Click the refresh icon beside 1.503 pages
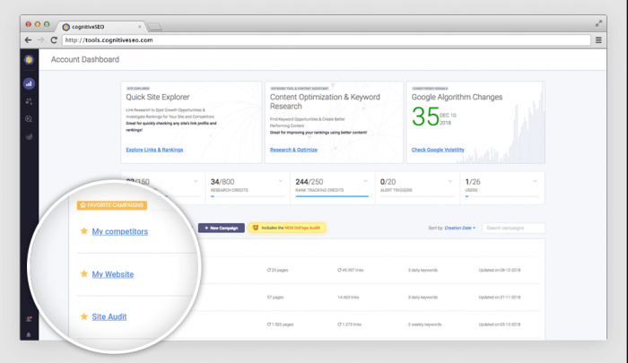 pos(269,324)
